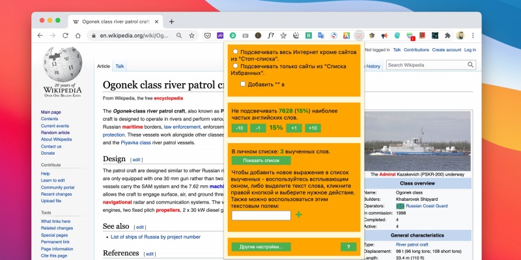Viewport: 521px width, 260px height.
Task: Check the 'Добавить' checkbox
Action: 243,84
